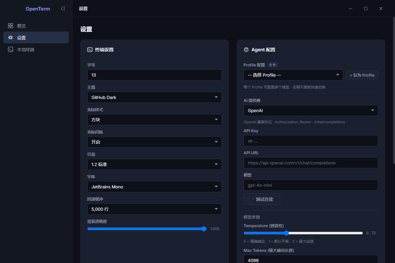This screenshot has height=263, width=395.
Task: Click the 设置 gear icon in sidebar
Action: tap(11, 38)
